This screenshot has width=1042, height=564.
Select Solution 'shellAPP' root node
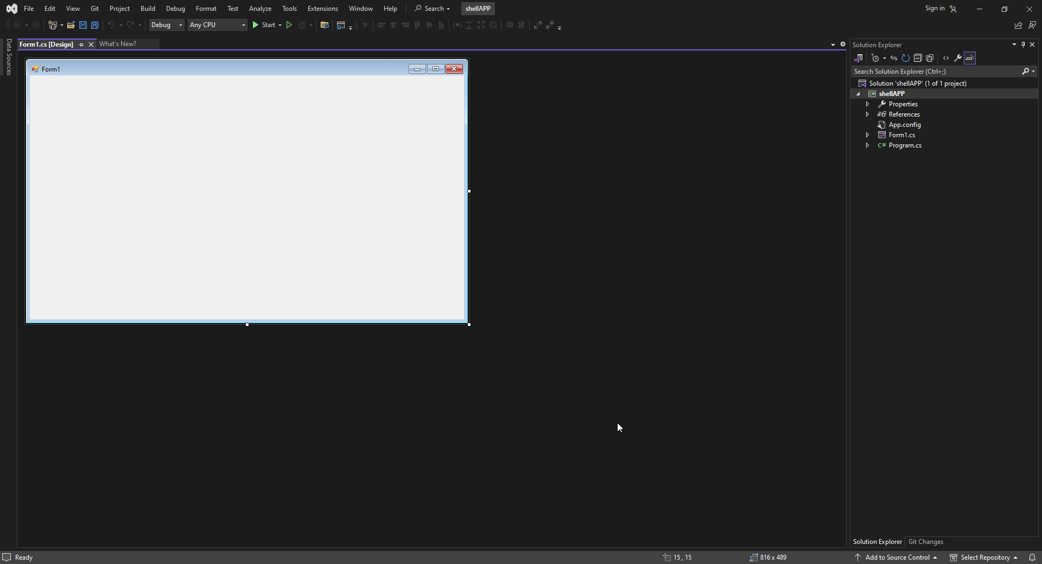[x=917, y=84]
